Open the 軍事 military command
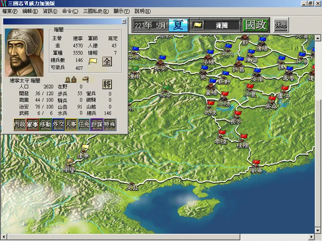This screenshot has height=241, width=322. pos(33,124)
